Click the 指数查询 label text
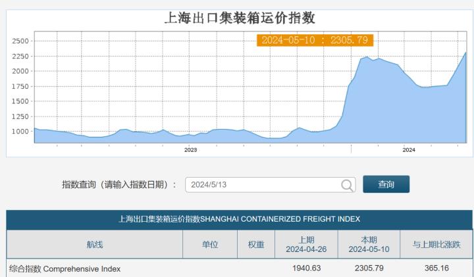This screenshot has width=474, height=277. (119, 184)
